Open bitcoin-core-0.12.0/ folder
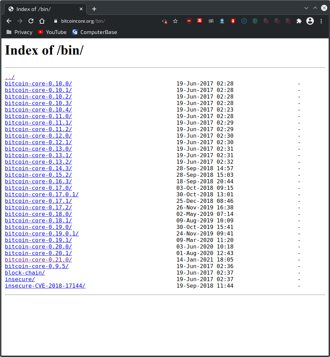Viewport: 330px width, 357px height. coord(38,136)
